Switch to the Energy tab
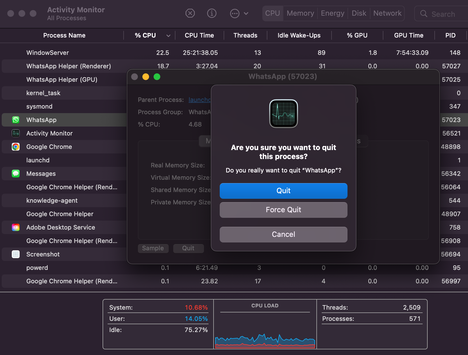 click(333, 13)
